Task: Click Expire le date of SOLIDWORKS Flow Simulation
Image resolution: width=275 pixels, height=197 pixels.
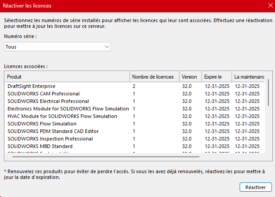Action: coord(217,124)
